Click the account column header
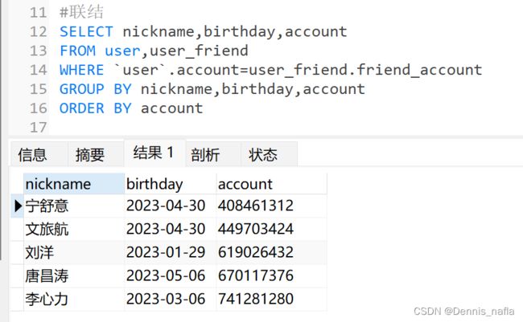Viewport: 523px width, 322px height. point(271,184)
